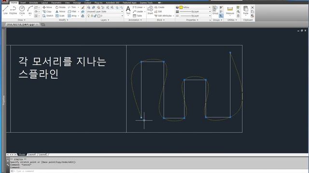Select the Line tool
The height and width of the screenshot is (173, 309).
pos(5,10)
